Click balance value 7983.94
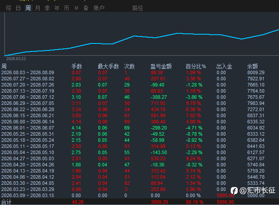The image size is (279, 205). click(x=256, y=103)
